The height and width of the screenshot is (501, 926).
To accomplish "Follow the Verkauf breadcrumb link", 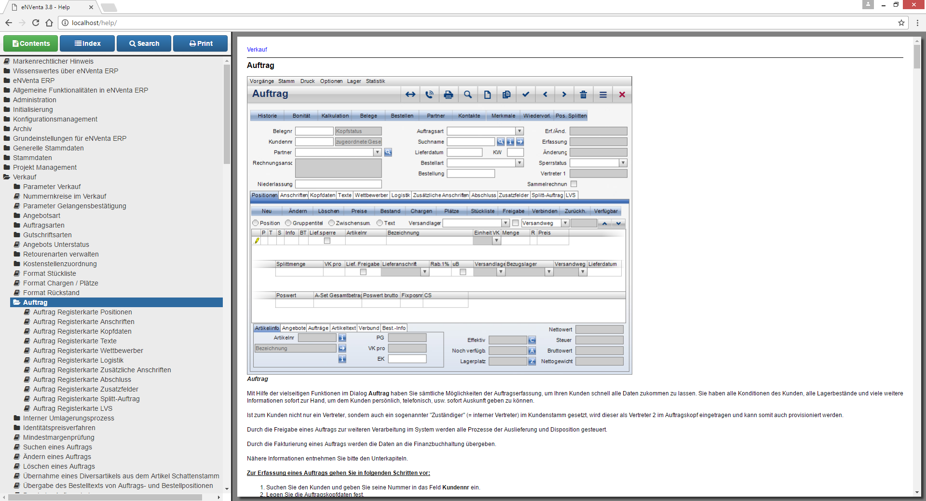I will [257, 50].
